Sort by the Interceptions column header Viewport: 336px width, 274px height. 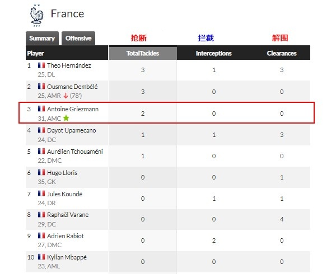[214, 53]
